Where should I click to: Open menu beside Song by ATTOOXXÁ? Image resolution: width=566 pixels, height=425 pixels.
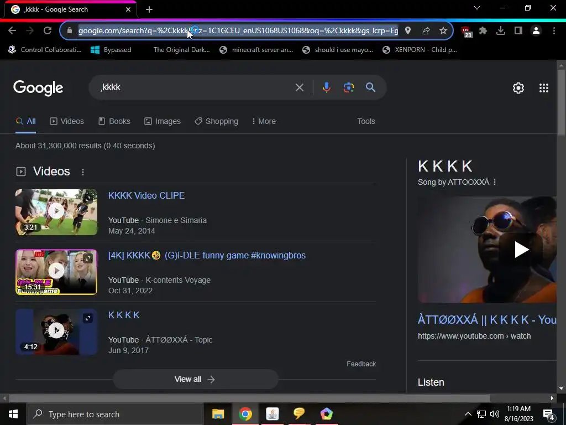pos(495,182)
